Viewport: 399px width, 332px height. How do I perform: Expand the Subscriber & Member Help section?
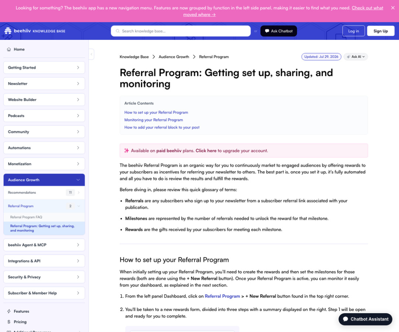click(x=44, y=293)
